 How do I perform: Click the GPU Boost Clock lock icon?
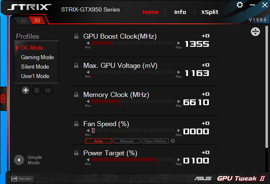(76, 37)
